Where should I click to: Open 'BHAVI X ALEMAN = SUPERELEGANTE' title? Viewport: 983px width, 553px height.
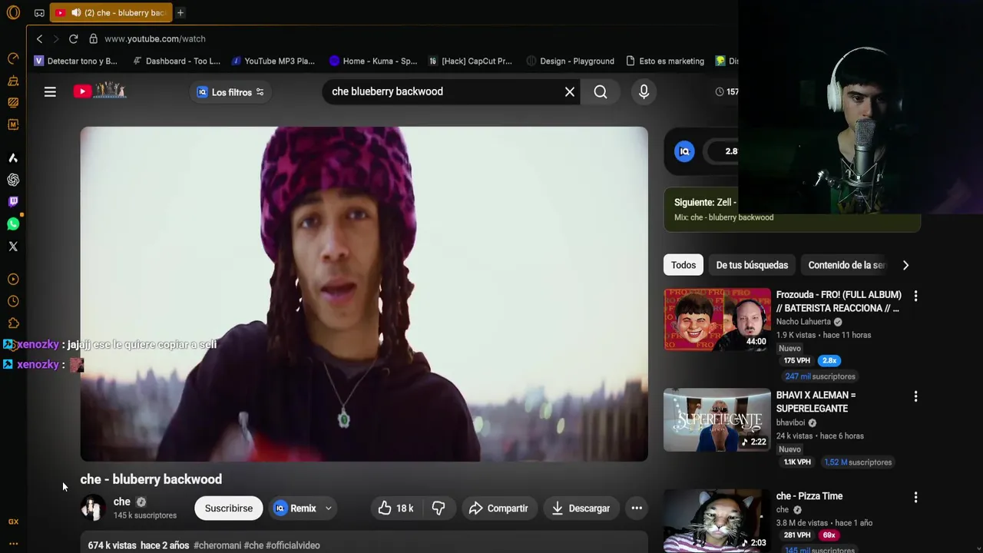coord(816,402)
